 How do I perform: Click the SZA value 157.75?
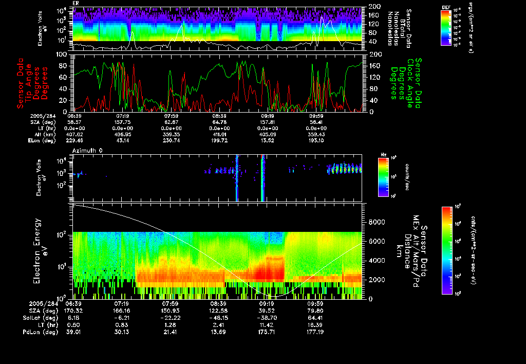[122, 122]
